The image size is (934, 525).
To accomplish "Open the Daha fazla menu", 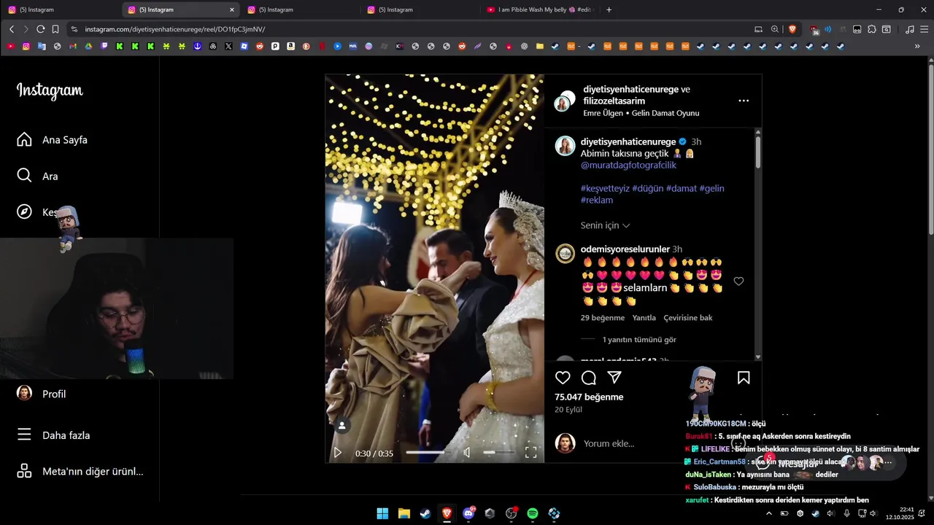I will click(54, 435).
